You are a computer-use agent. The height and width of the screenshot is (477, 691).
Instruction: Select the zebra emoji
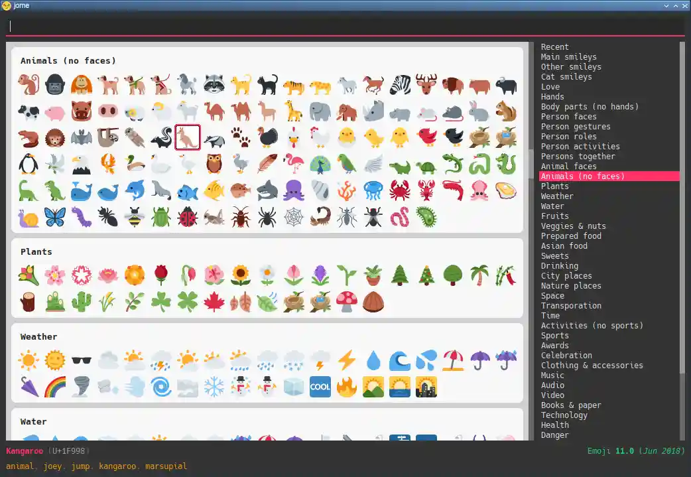(400, 84)
